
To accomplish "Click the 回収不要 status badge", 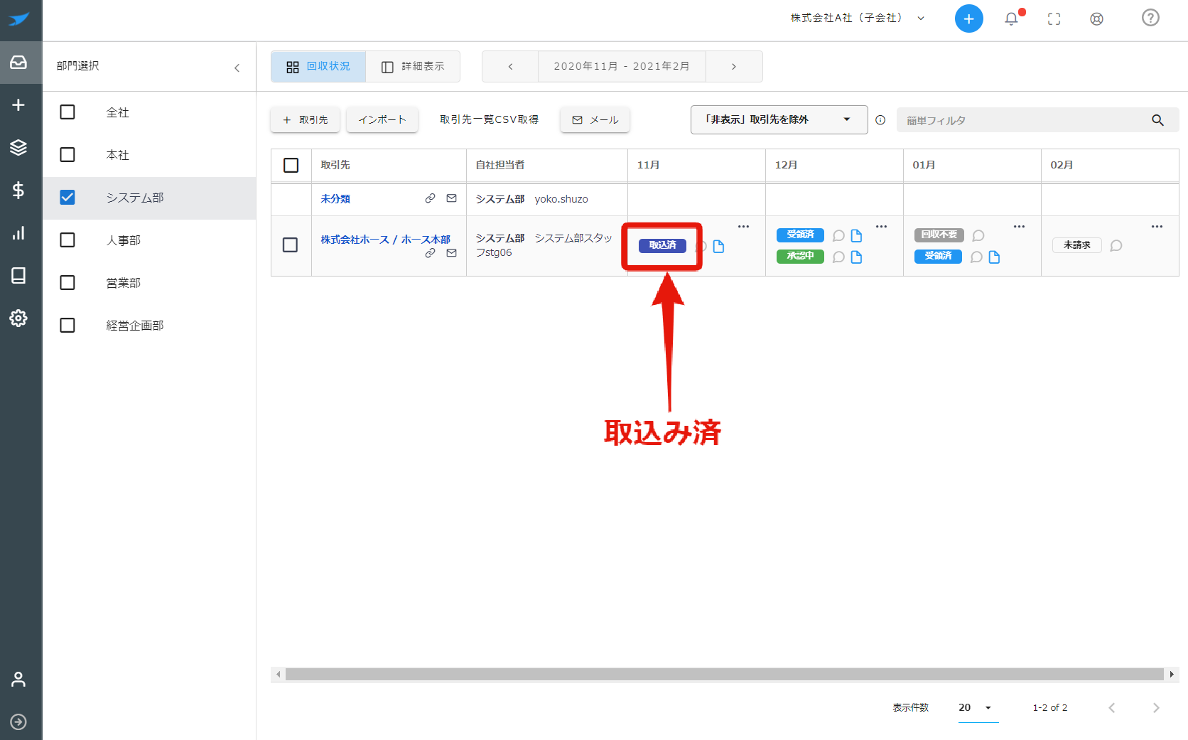I will 939,235.
